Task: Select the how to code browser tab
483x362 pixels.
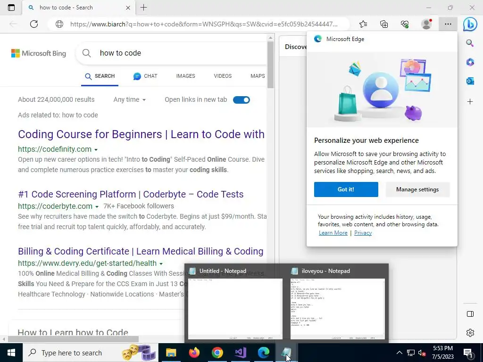Action: click(79, 8)
